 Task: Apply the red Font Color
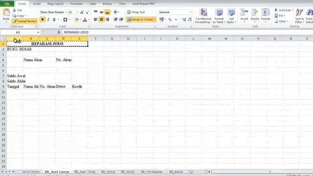[85, 20]
